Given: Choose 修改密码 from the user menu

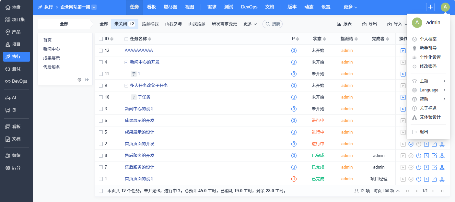Looking at the screenshot, I should click(x=428, y=66).
